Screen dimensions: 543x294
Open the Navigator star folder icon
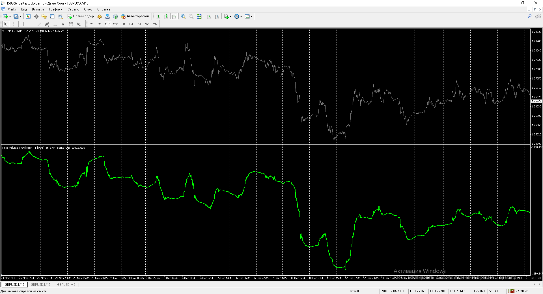44,16
